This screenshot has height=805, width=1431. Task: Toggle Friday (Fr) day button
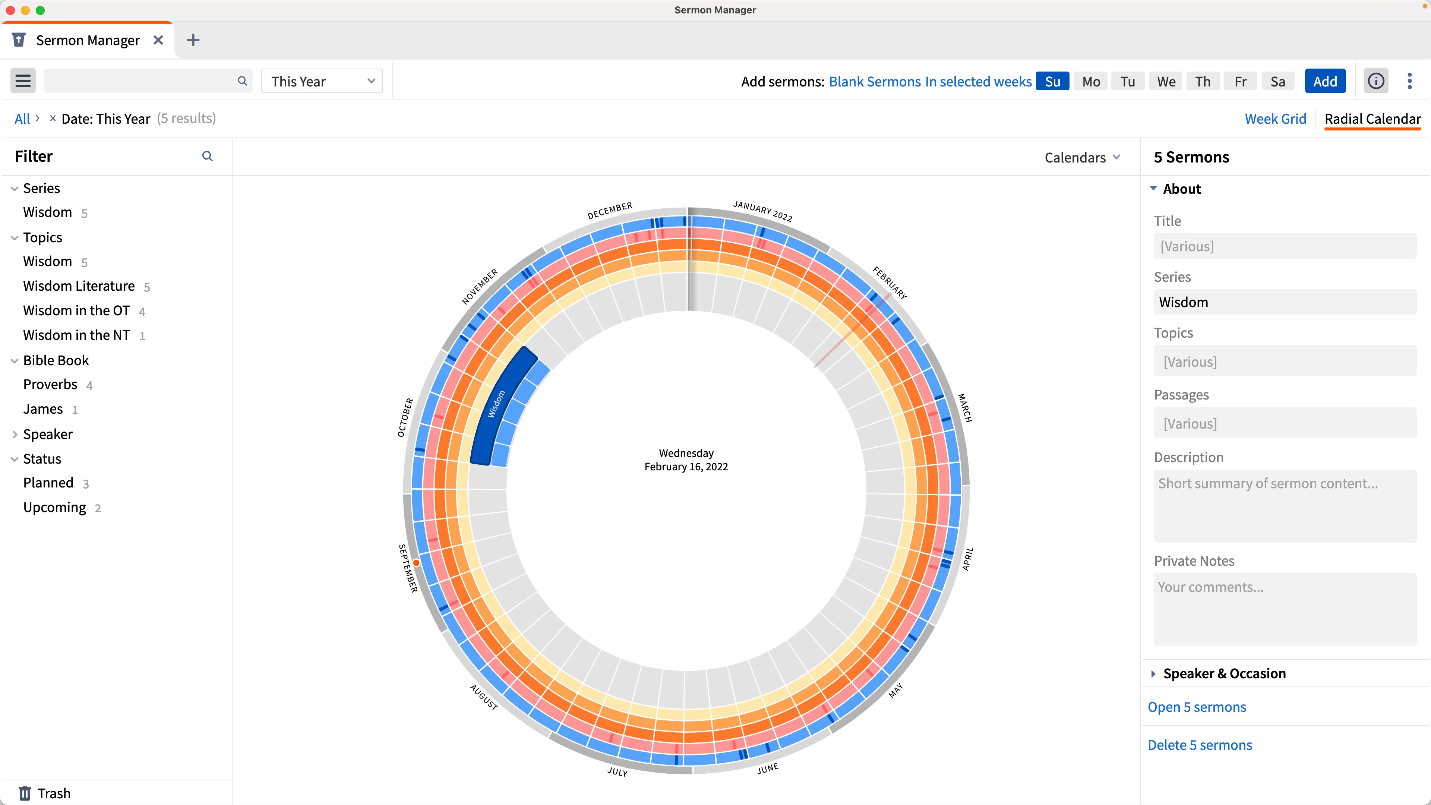pos(1241,82)
